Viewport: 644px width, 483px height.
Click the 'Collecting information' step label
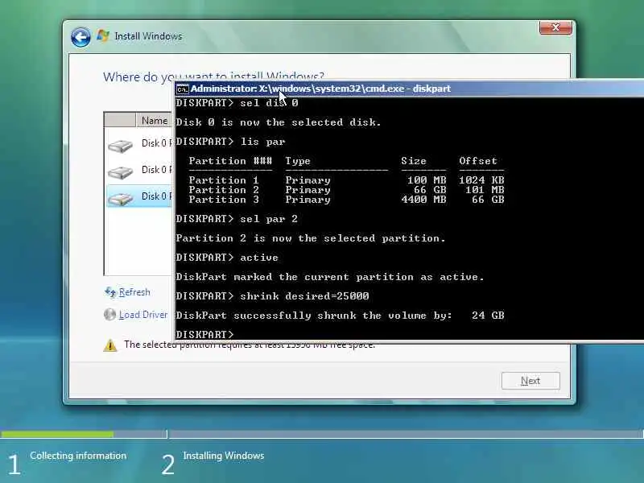78,456
